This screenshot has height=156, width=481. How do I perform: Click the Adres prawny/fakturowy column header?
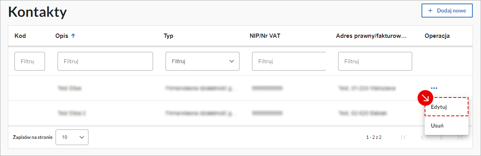coord(371,36)
